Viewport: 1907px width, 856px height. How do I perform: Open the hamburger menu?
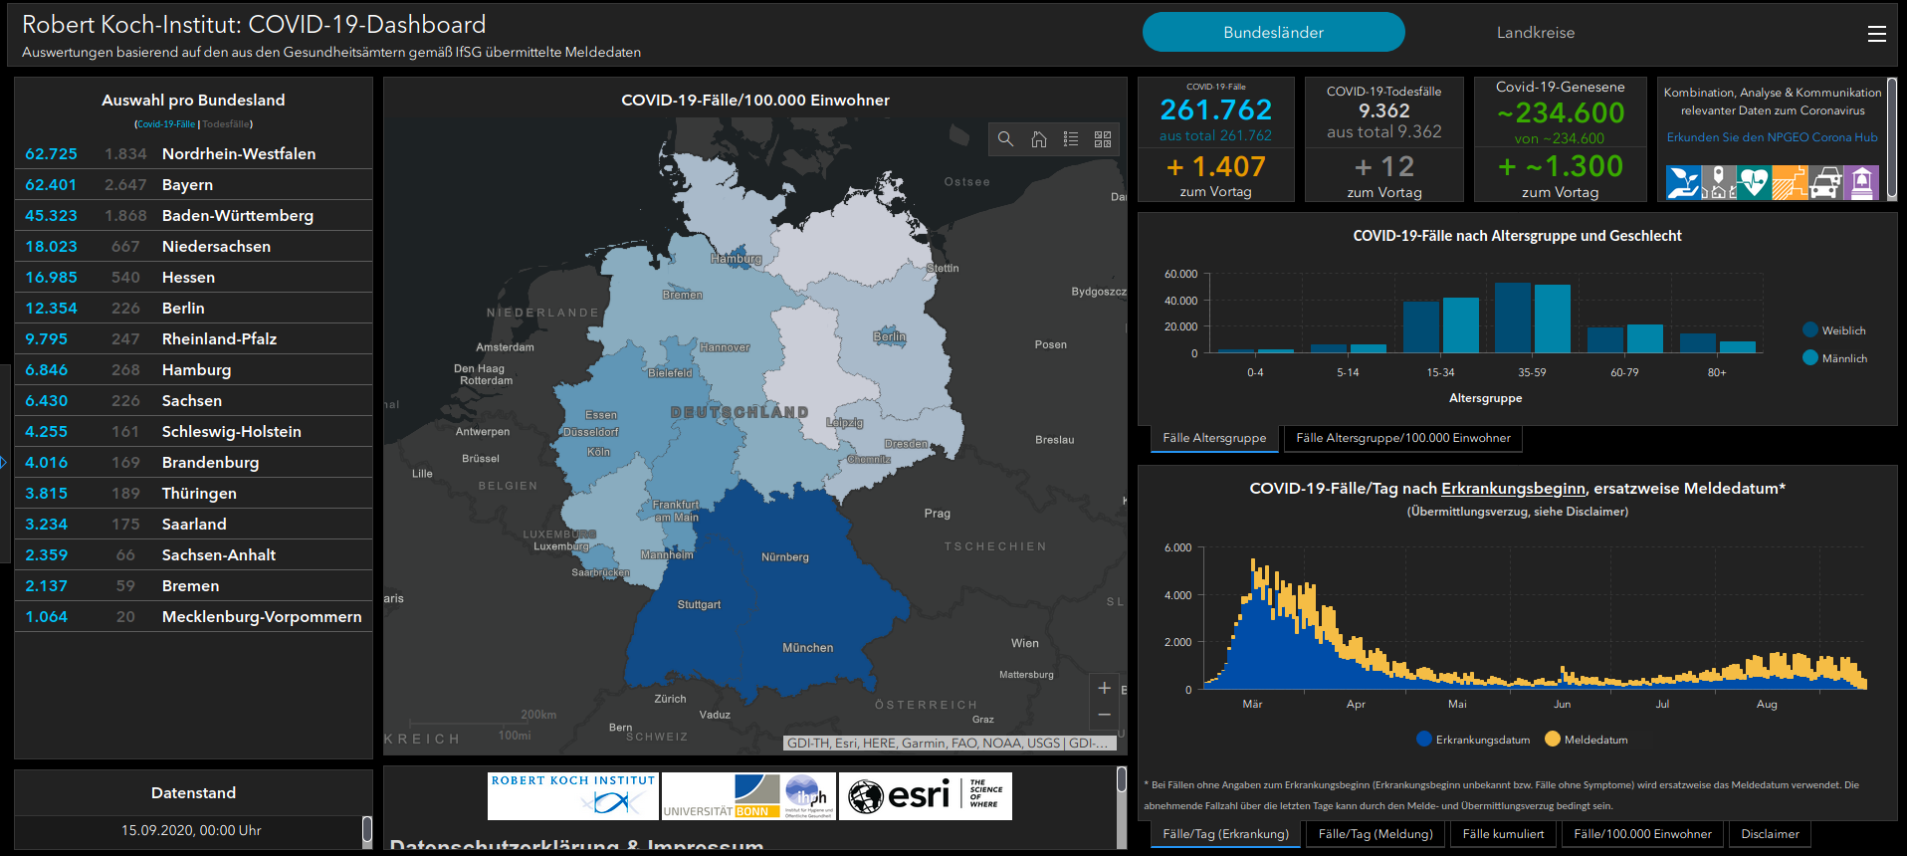coord(1876,34)
